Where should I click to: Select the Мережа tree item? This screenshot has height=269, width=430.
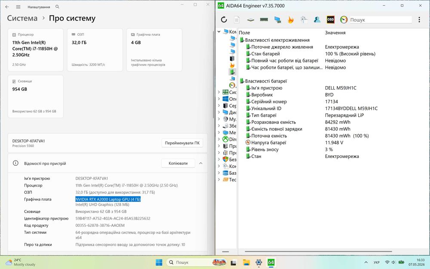pyautogui.click(x=229, y=133)
